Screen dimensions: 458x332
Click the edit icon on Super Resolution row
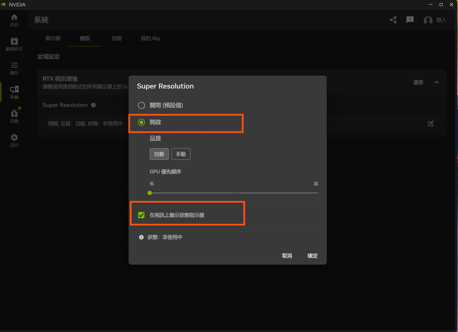pos(430,123)
